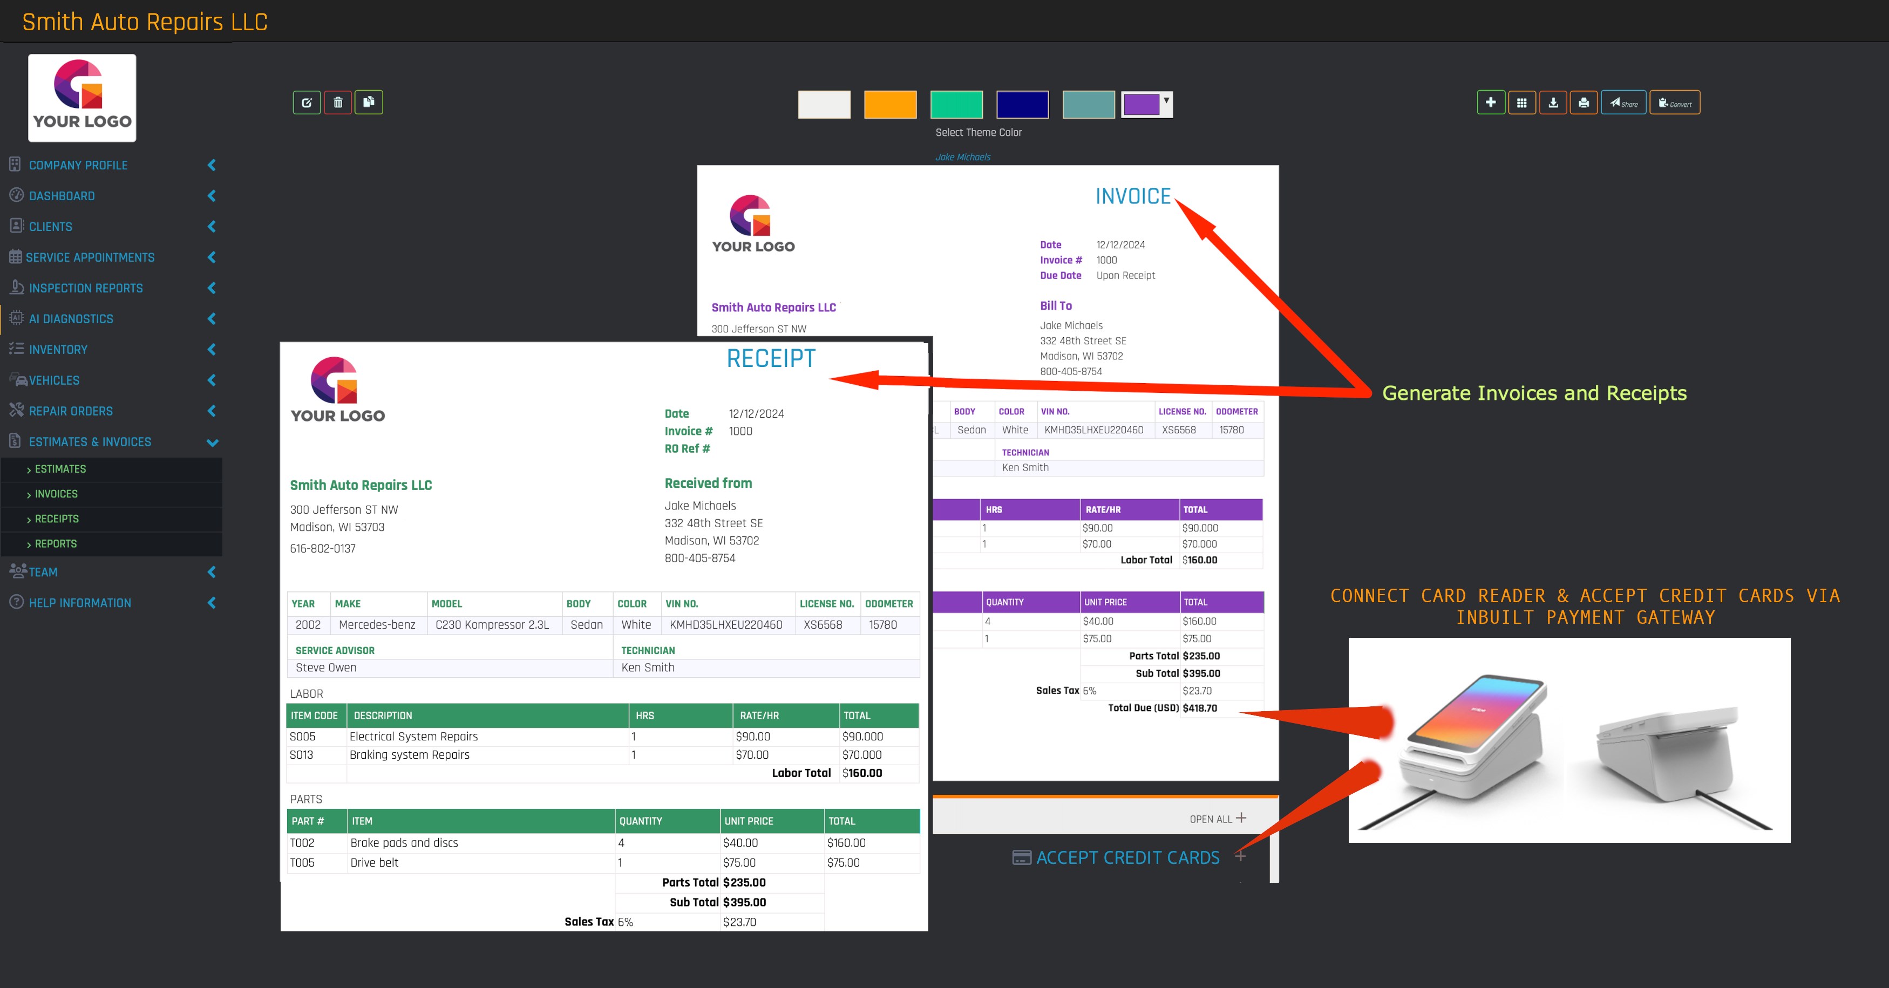The width and height of the screenshot is (1889, 988).
Task: Select the orange theme color swatch
Action: point(890,105)
